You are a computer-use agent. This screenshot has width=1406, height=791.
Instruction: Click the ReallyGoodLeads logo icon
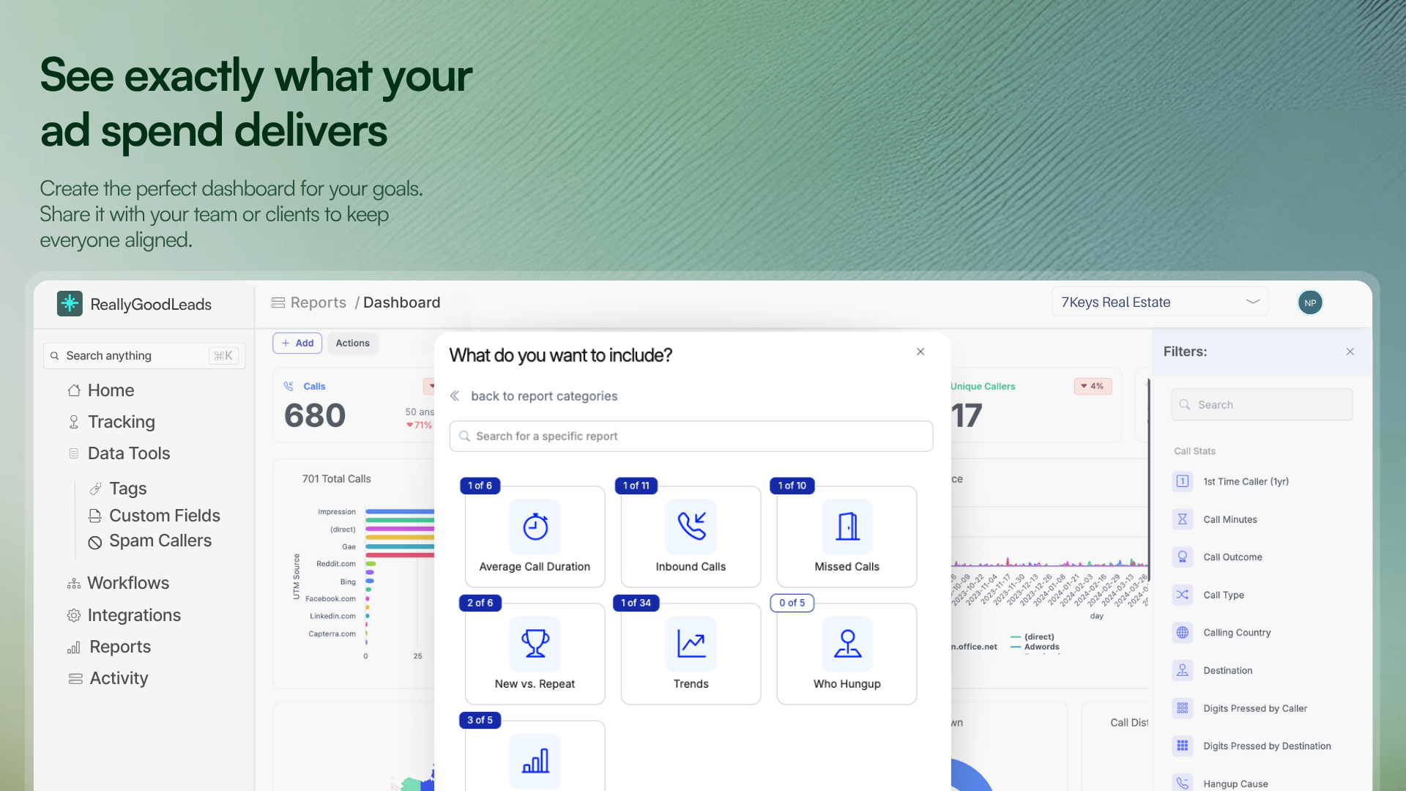point(70,303)
